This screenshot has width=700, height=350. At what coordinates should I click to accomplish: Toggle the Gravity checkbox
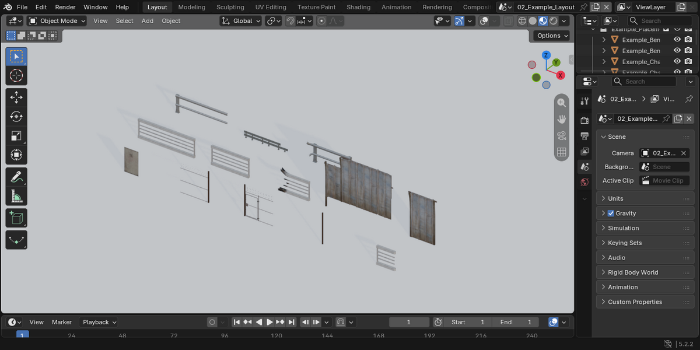pyautogui.click(x=611, y=213)
